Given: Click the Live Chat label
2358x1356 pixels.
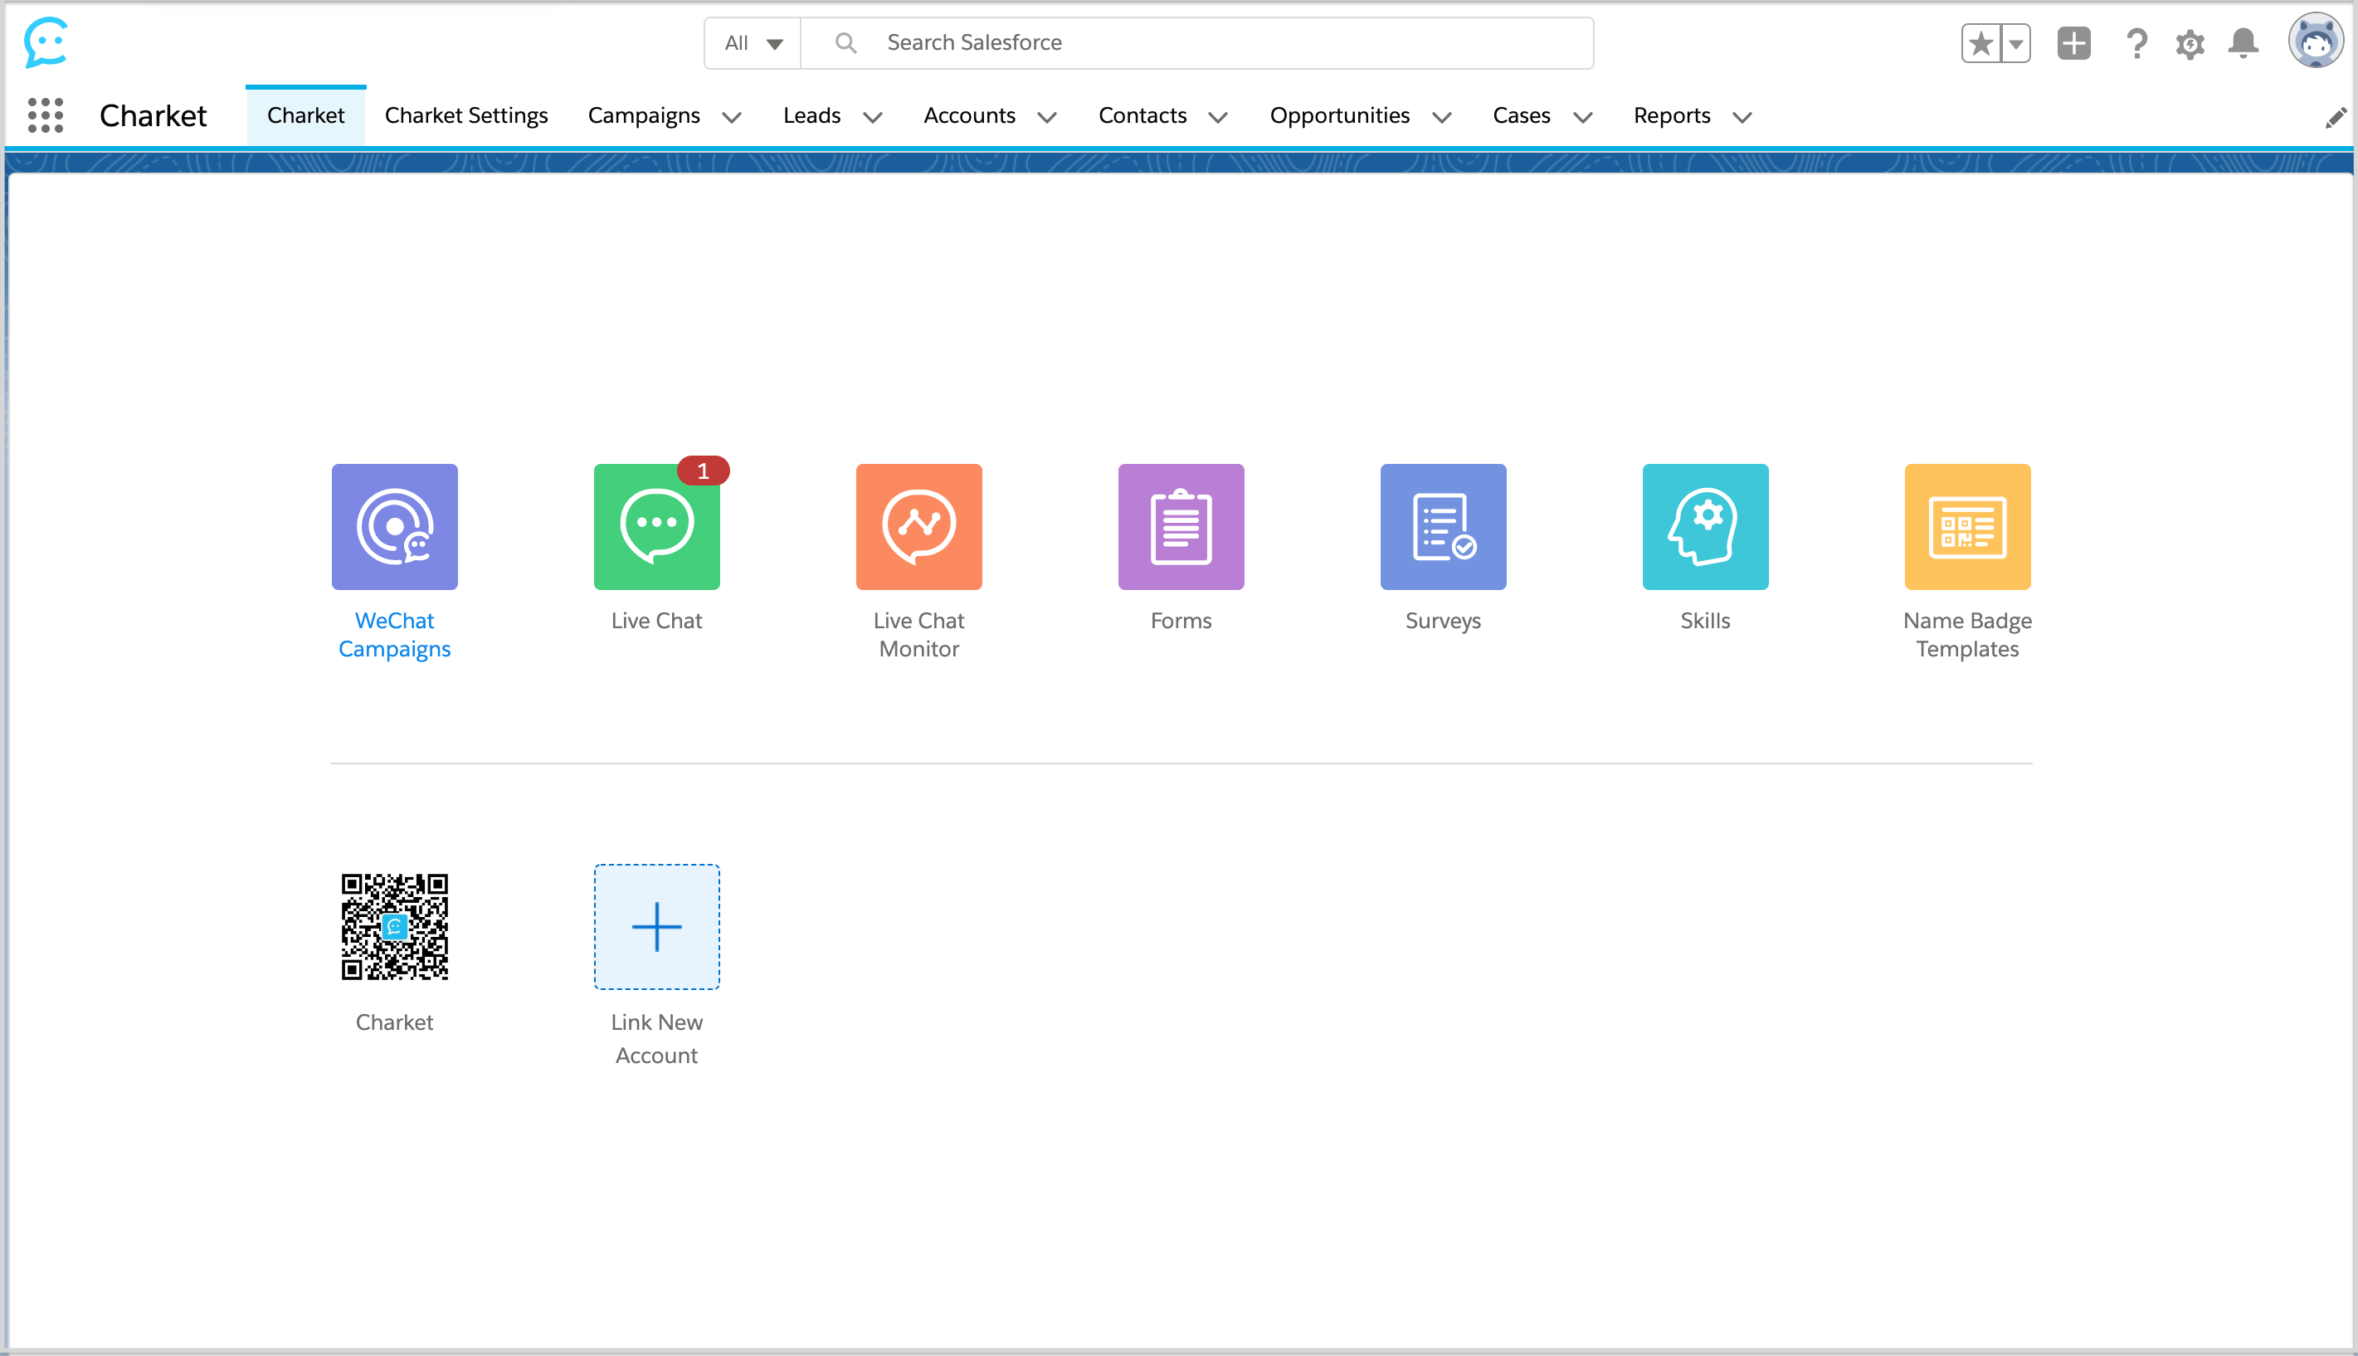Looking at the screenshot, I should tap(656, 620).
